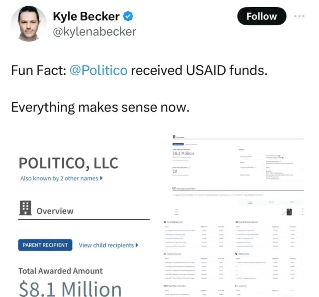
Task: Click the flag icon beside Countries
Action: pyautogui.click(x=236, y=286)
